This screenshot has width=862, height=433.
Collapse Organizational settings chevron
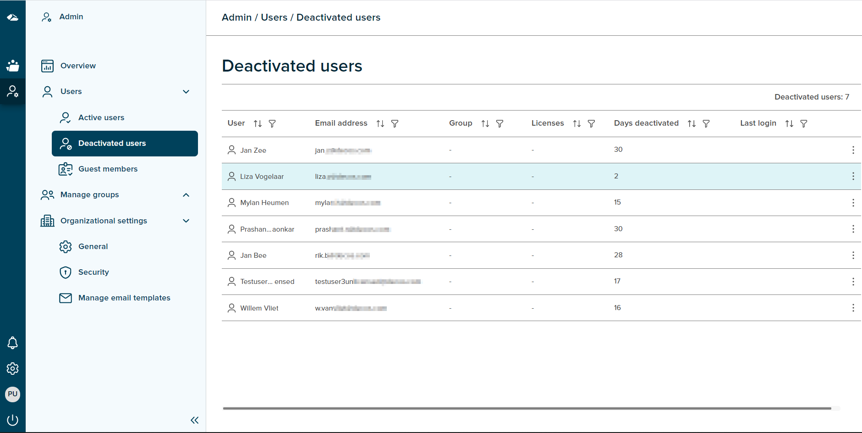pyautogui.click(x=186, y=221)
